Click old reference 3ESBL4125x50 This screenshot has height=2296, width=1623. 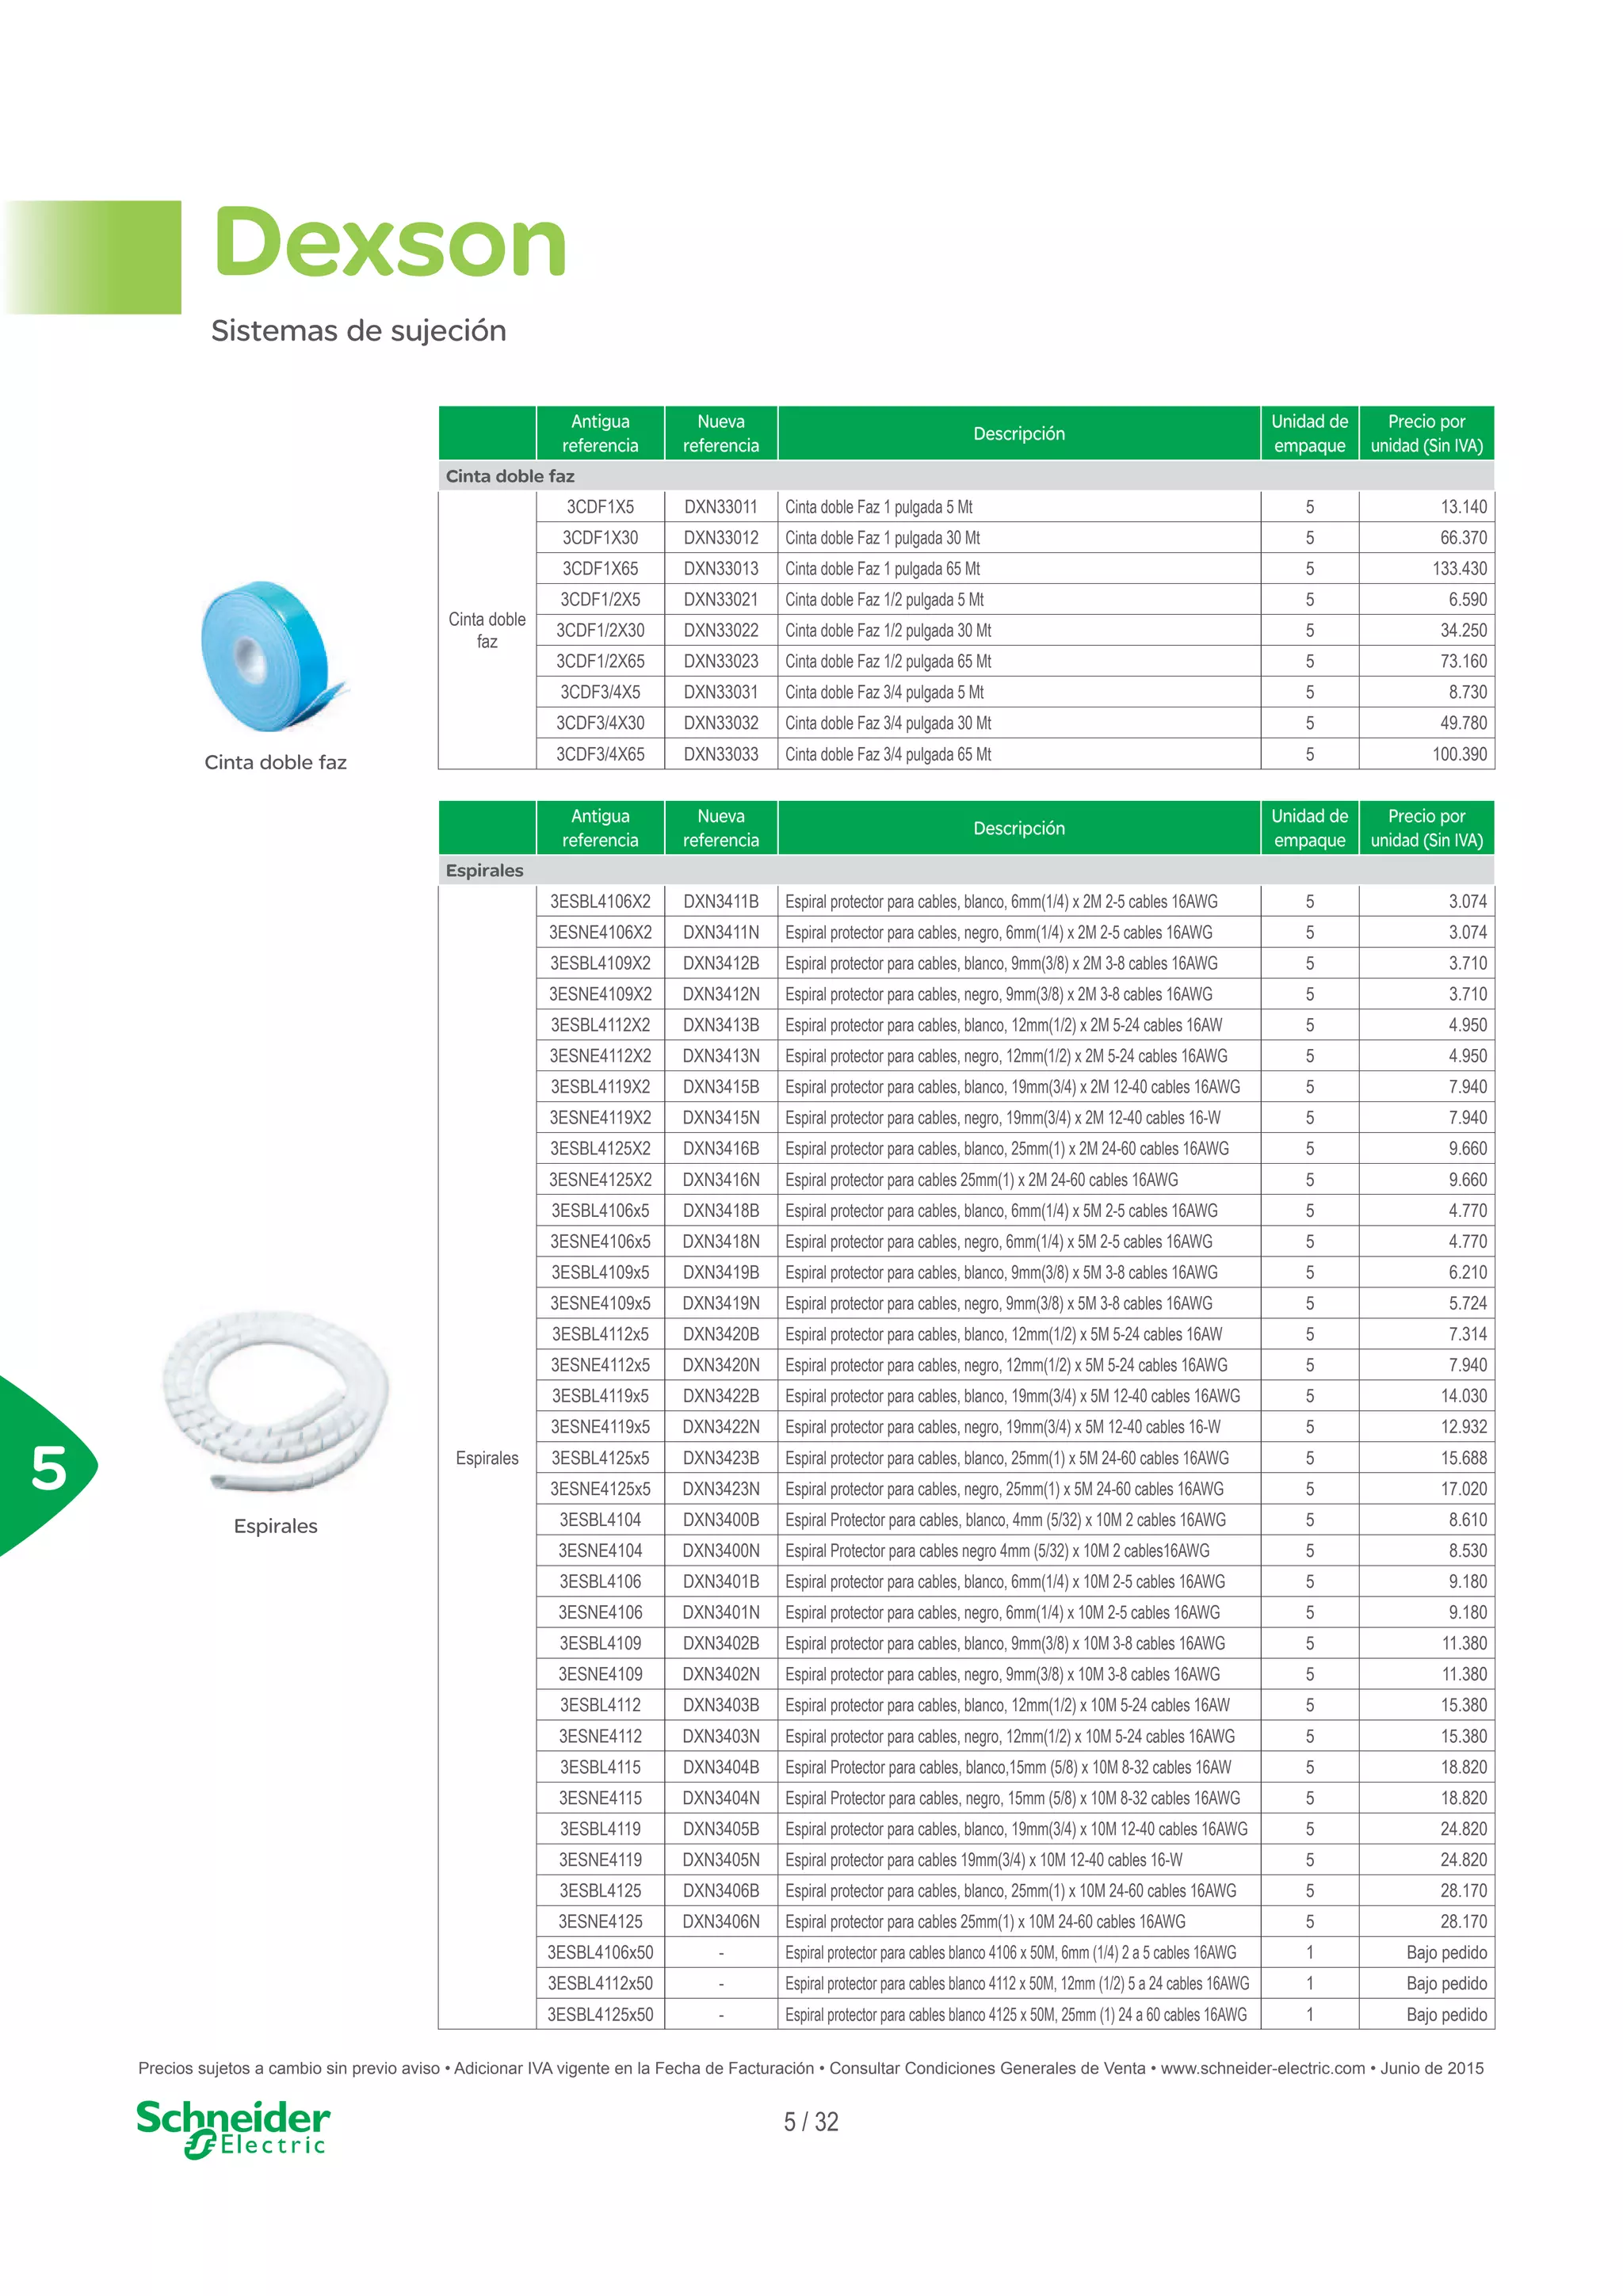[600, 2014]
